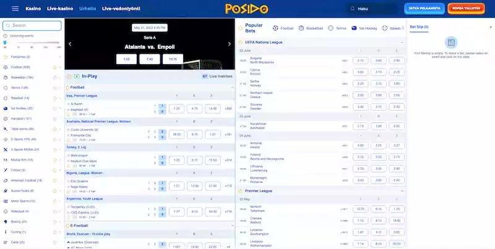Open the Live-vedonlyönti menu item
This screenshot has width=495, height=249.
(x=121, y=9)
